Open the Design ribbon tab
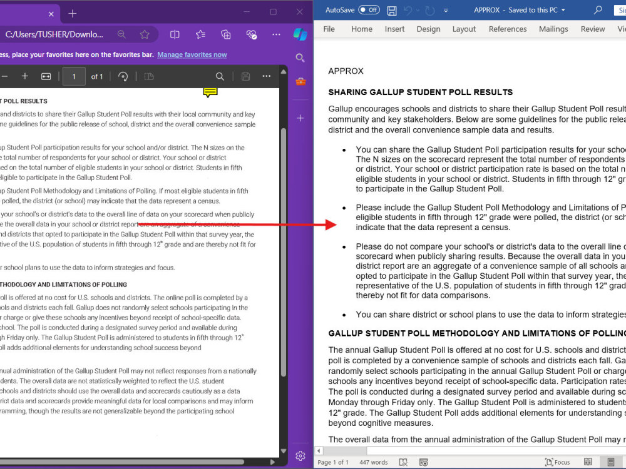The width and height of the screenshot is (626, 469). pyautogui.click(x=428, y=29)
